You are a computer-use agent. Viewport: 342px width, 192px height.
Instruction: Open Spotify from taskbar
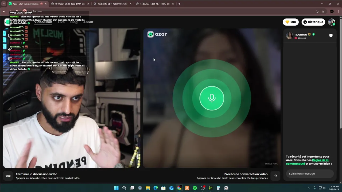click(x=195, y=188)
